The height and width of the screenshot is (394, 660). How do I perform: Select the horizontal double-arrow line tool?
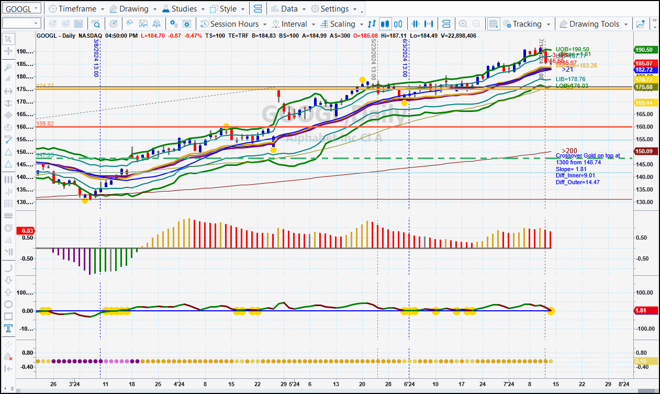(x=8, y=91)
